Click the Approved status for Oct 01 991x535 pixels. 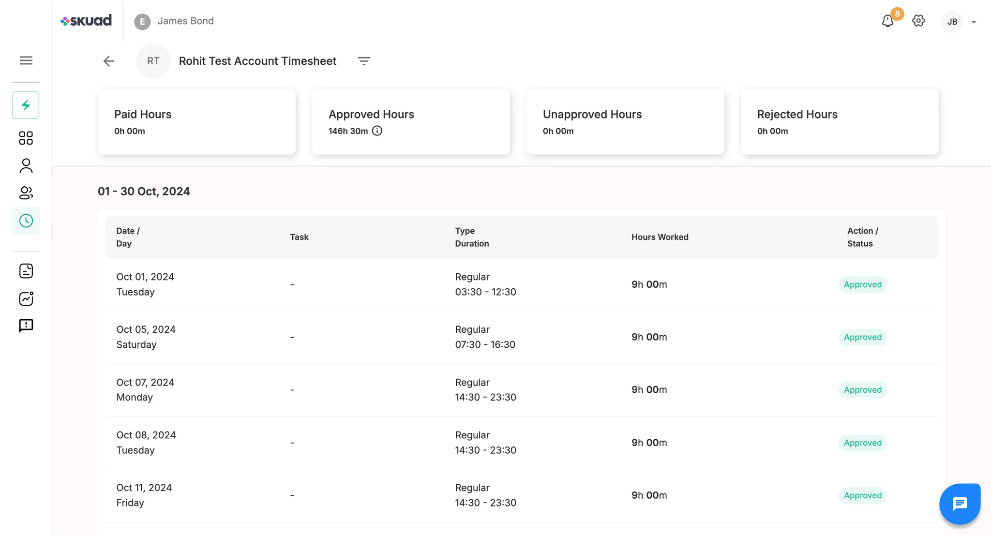862,284
